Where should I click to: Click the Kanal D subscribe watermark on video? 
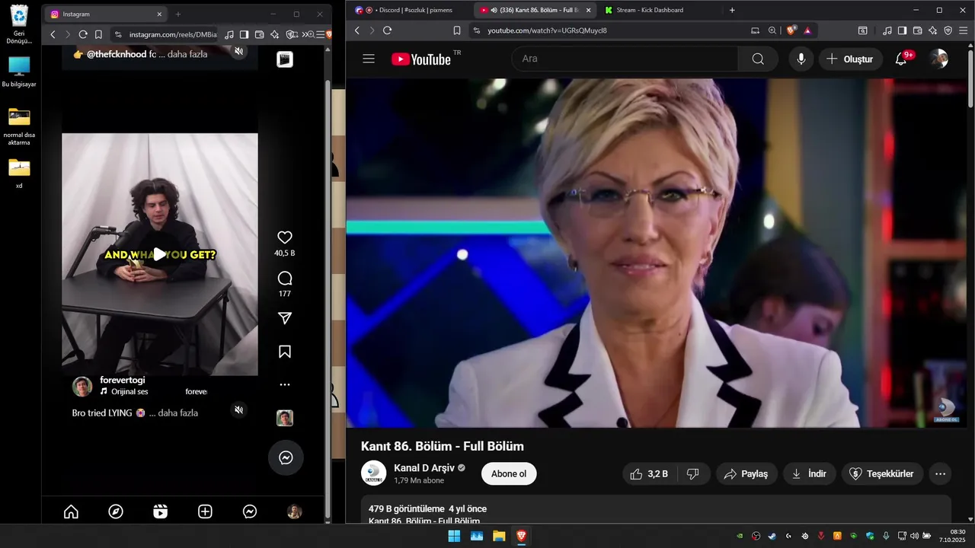click(x=946, y=410)
